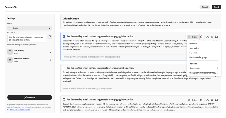Click the copy prompt icon beside the Prompt field
This screenshot has width=226, height=118.
(50, 37)
